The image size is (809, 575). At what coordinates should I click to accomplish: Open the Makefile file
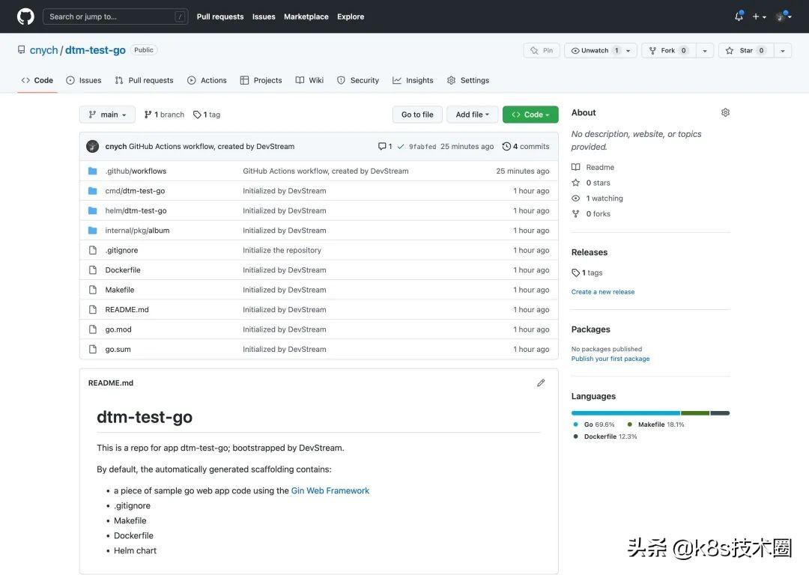(x=120, y=290)
